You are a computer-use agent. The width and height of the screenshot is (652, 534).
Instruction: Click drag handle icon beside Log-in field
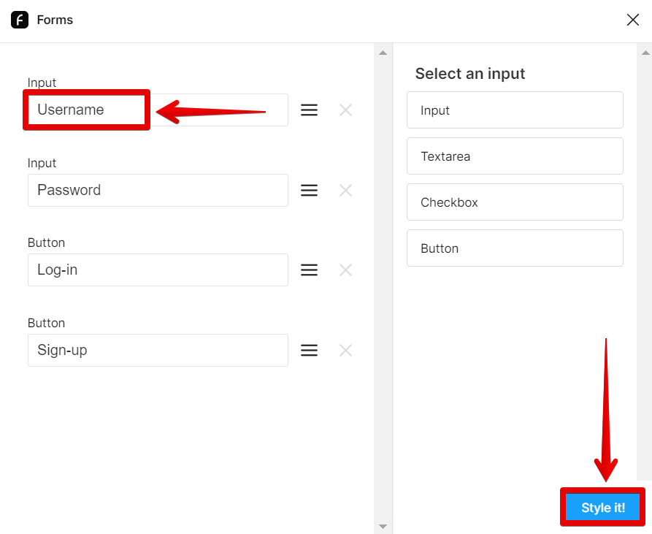pos(310,270)
